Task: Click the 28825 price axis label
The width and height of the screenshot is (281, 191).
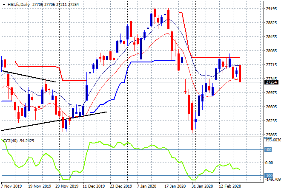Action: pos(271,22)
